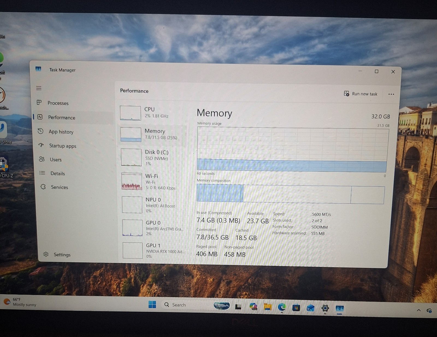Click the 32.0 GB total memory label
The image size is (437, 337).
pos(380,117)
